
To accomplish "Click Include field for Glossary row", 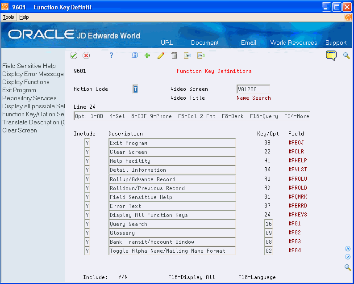I will [87, 233].
